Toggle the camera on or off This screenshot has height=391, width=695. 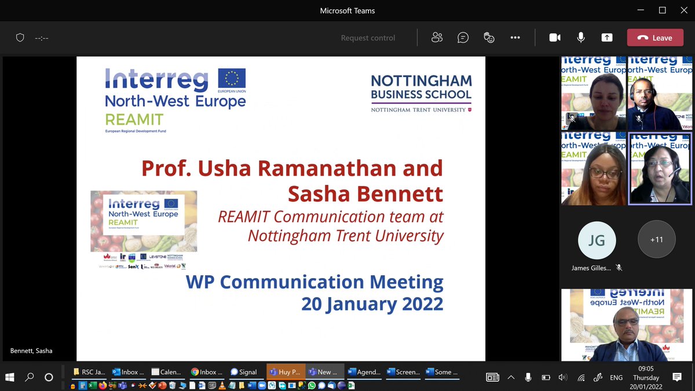pyautogui.click(x=555, y=38)
